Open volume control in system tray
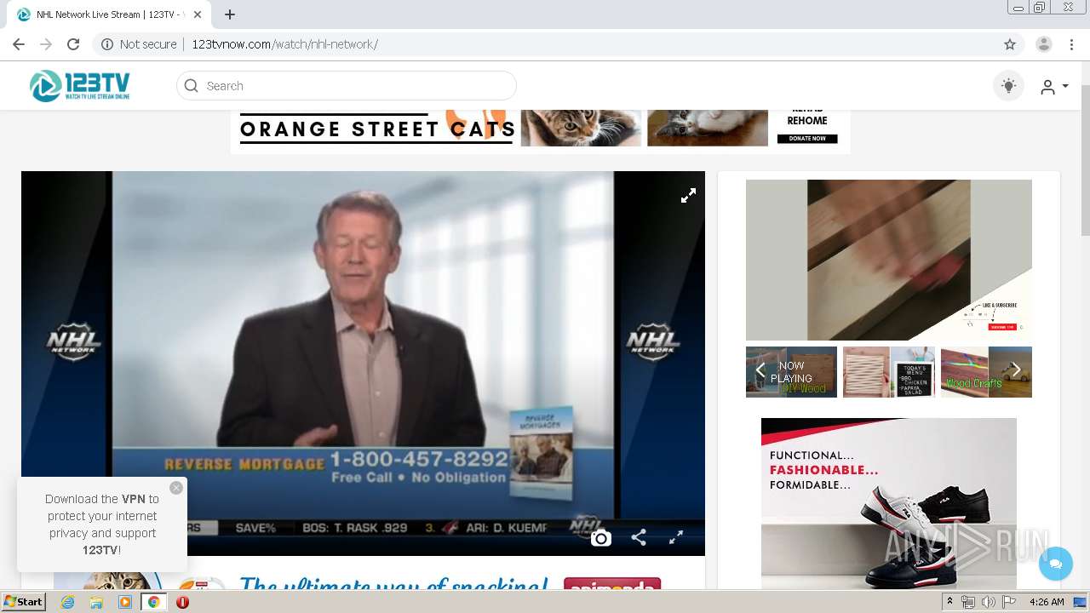 pyautogui.click(x=988, y=602)
